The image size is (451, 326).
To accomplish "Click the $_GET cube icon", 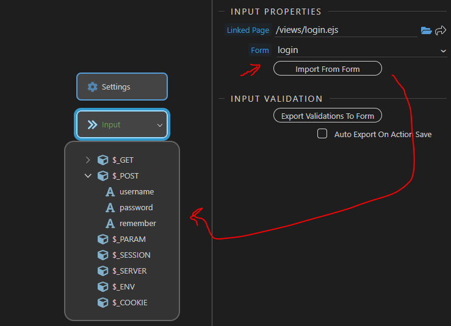I will 103,160.
